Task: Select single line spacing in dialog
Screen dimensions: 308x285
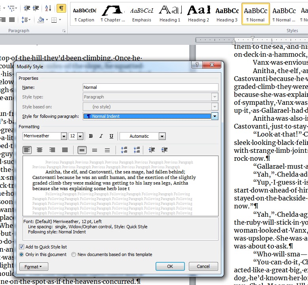Action: [x=82, y=150]
